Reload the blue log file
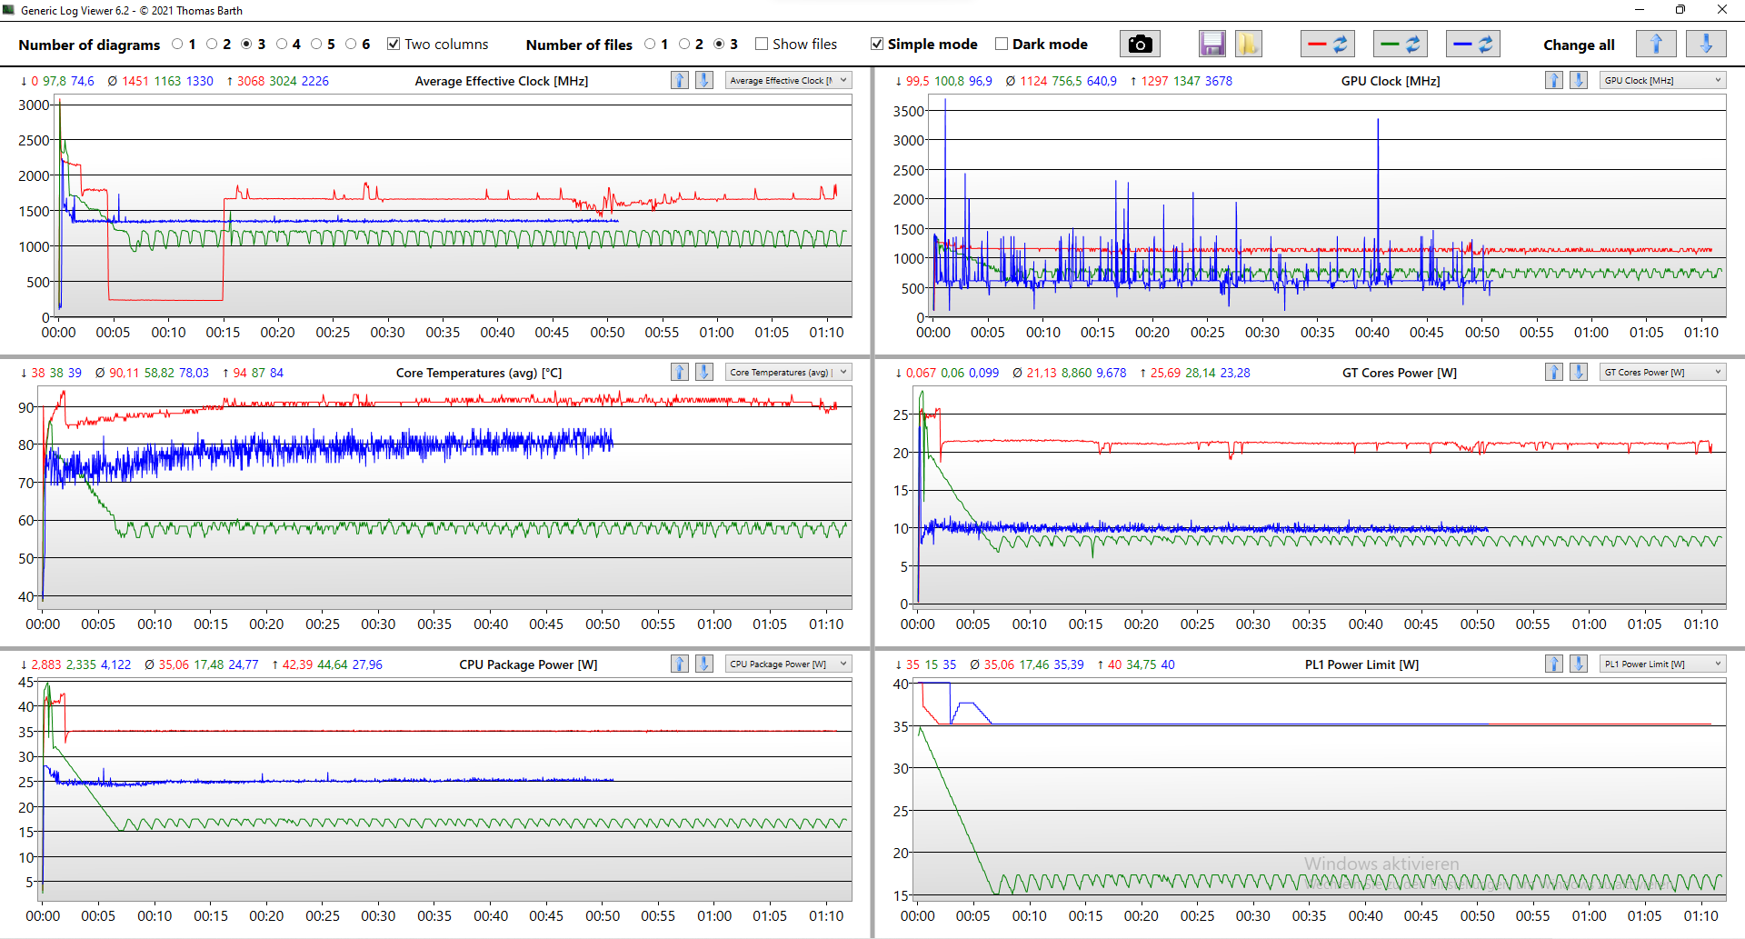This screenshot has width=1745, height=939. [x=1472, y=44]
